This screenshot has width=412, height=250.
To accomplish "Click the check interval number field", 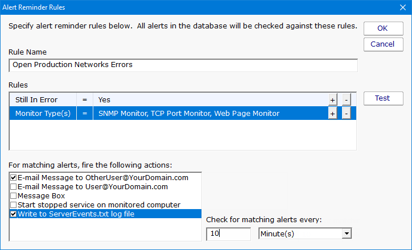I will click(228, 234).
